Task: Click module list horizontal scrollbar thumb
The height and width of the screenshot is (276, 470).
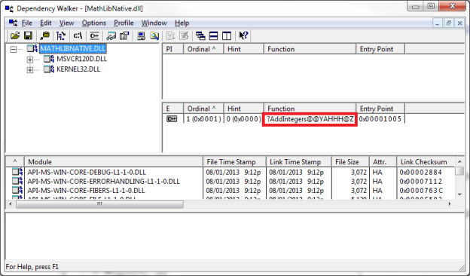Action: coord(99,204)
